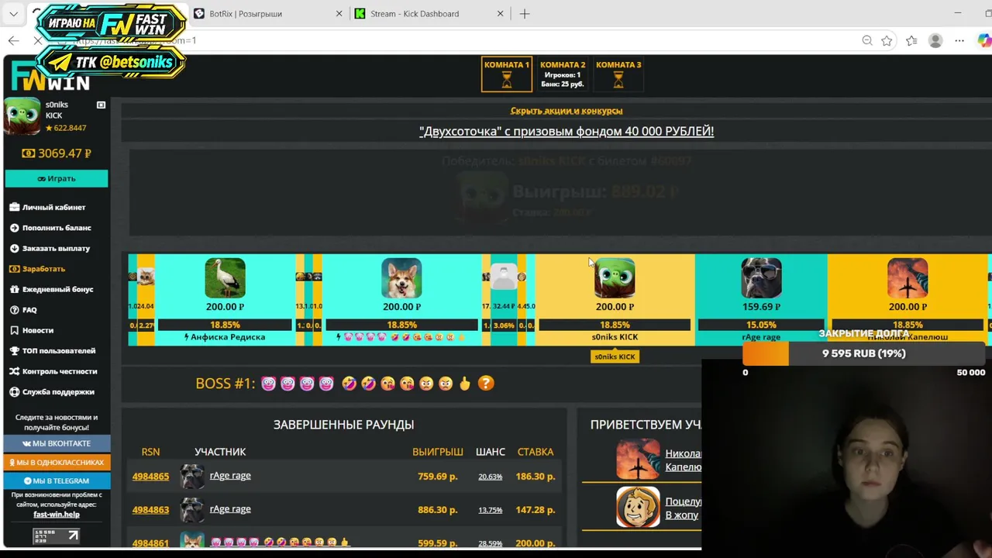
Task: Click the 147.28 р. bet value
Action: tap(535, 510)
